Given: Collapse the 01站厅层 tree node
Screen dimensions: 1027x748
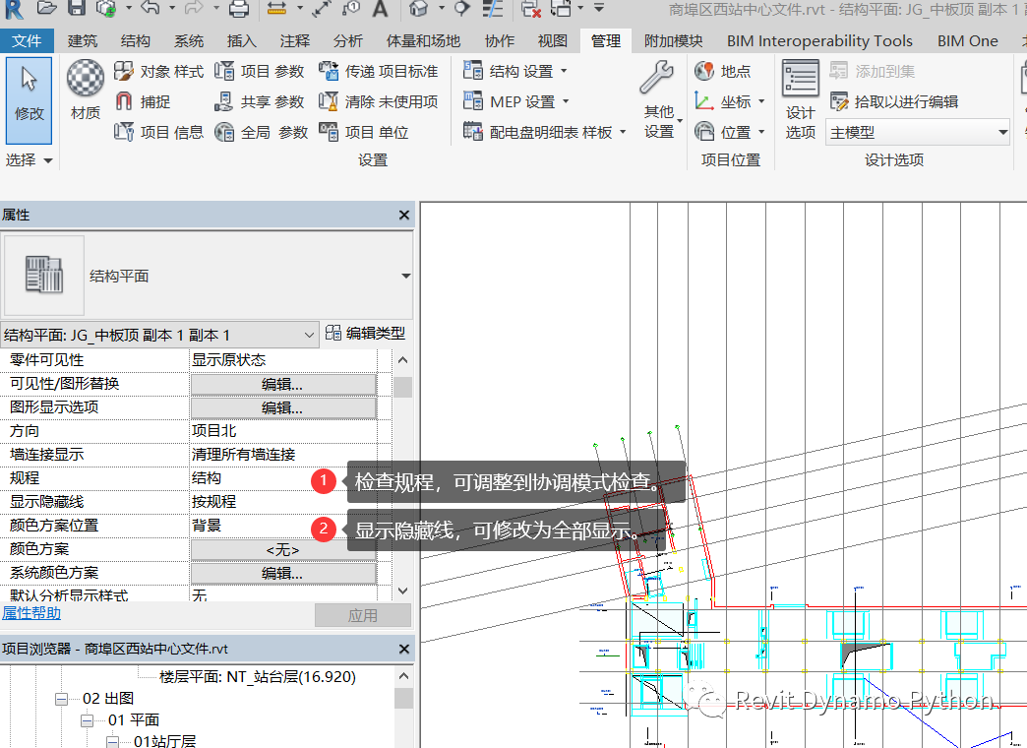Looking at the screenshot, I should coord(113,742).
